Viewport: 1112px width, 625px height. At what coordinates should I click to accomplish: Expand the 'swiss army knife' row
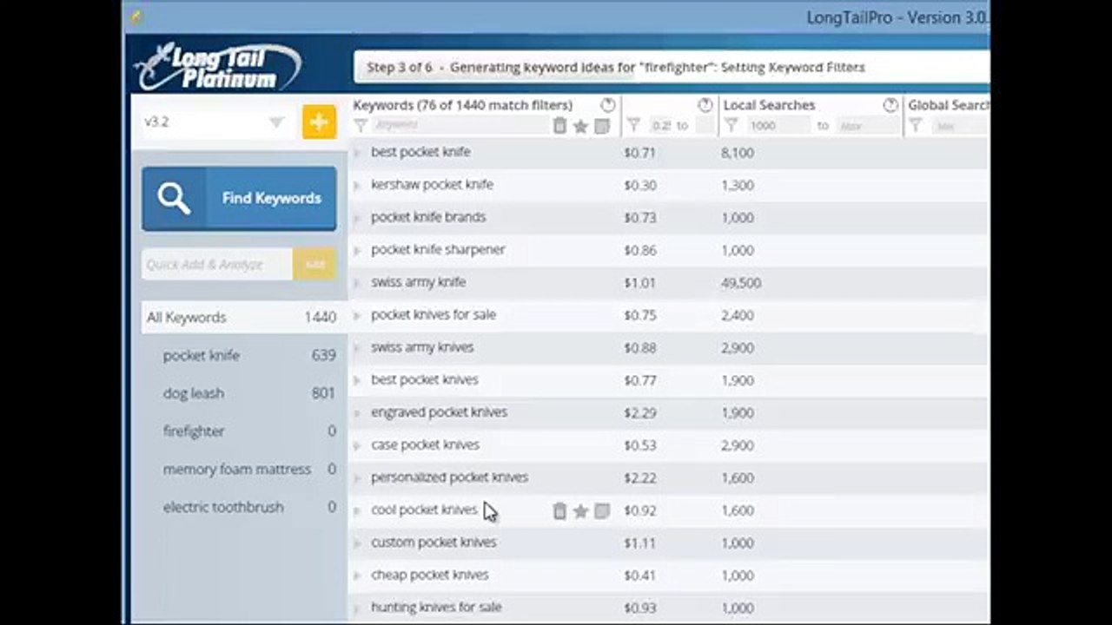tap(356, 283)
